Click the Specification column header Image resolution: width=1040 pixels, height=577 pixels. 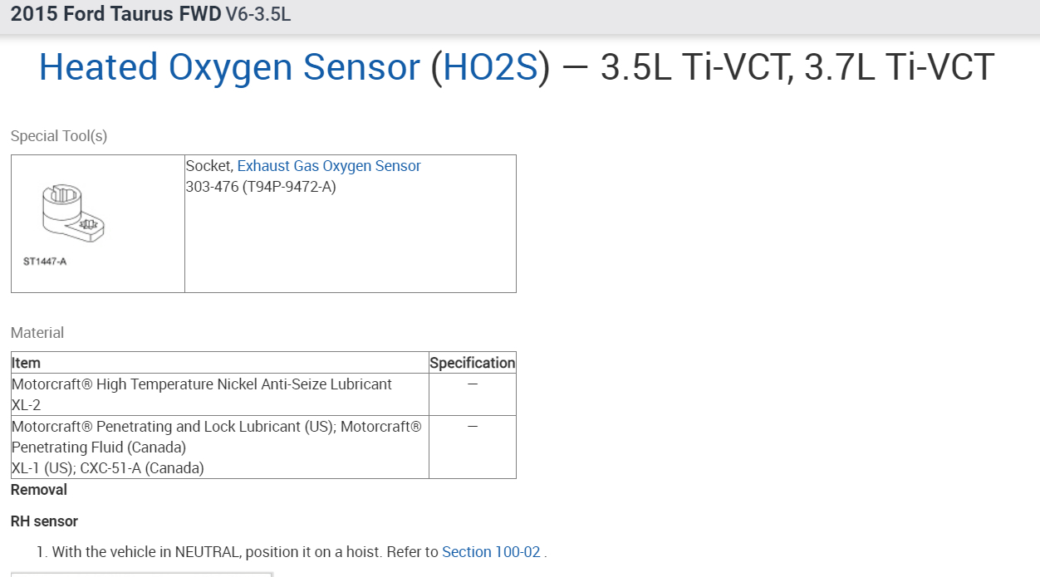472,363
